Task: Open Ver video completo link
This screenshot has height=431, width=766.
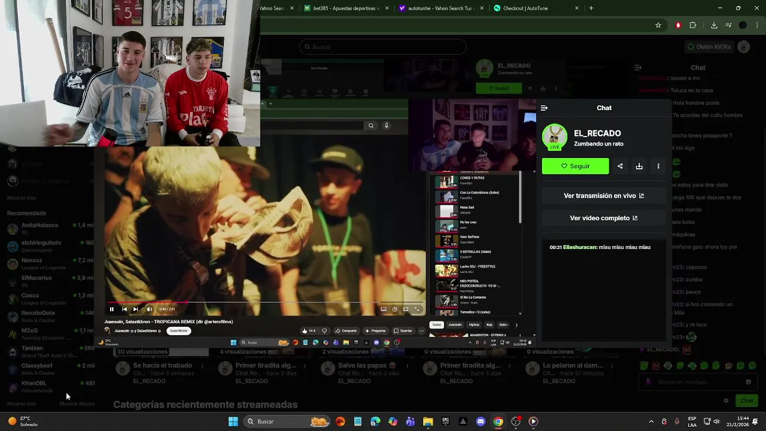Action: point(604,218)
